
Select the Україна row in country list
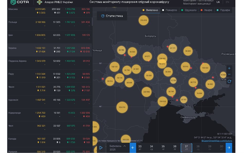click(49, 50)
